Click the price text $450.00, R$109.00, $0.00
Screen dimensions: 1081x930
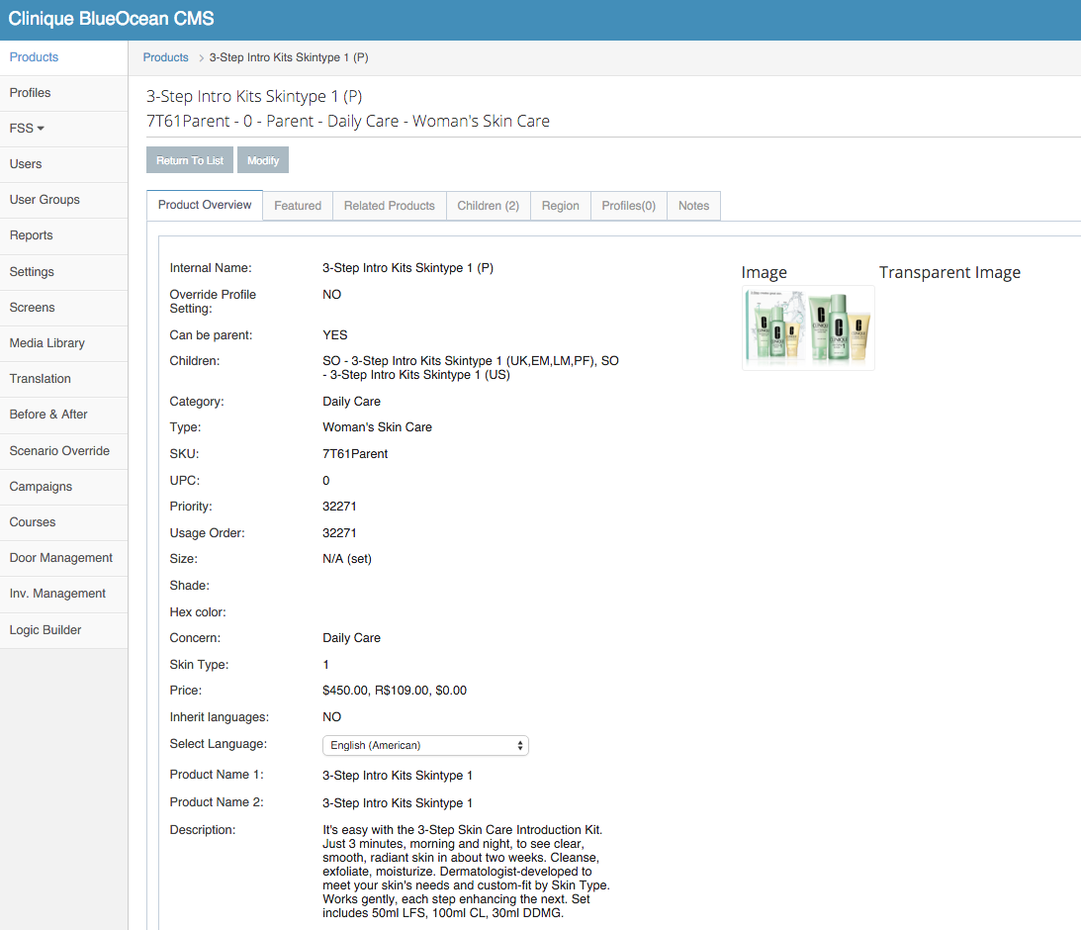pos(395,691)
